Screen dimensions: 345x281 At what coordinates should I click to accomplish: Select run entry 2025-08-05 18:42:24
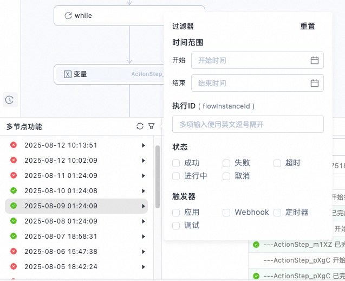pyautogui.click(x=76, y=267)
